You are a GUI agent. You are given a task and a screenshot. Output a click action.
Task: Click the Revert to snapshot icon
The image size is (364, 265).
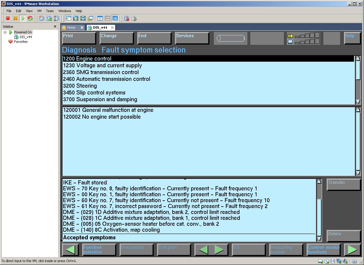coord(49,18)
